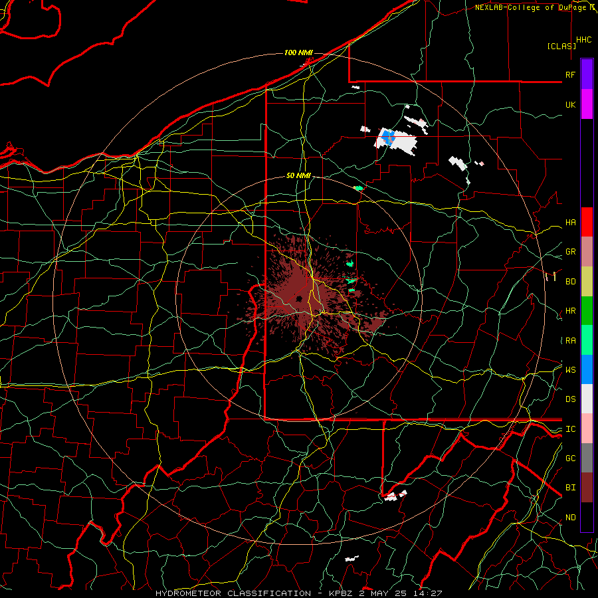
Task: Click the GC legend label
Action: [x=570, y=458]
